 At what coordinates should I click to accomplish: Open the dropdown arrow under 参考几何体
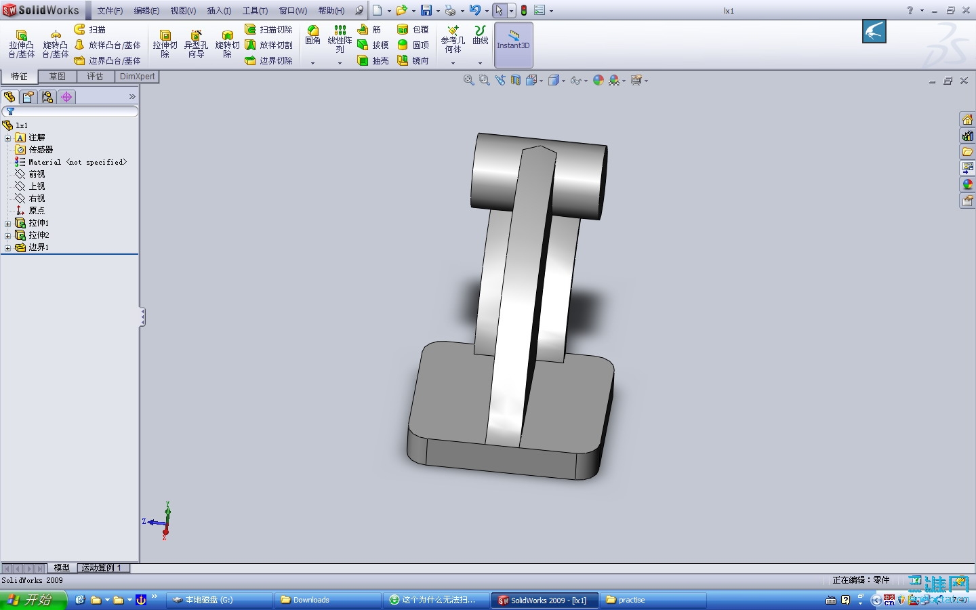pyautogui.click(x=453, y=63)
